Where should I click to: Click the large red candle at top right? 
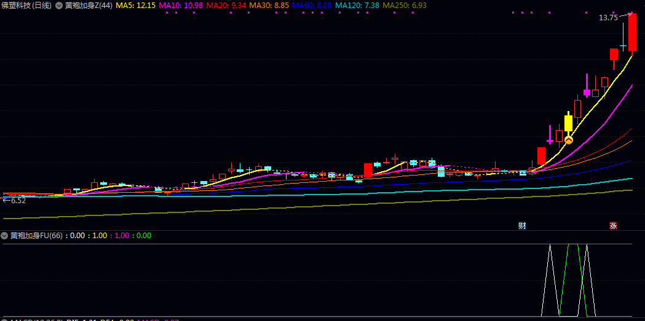click(x=632, y=36)
